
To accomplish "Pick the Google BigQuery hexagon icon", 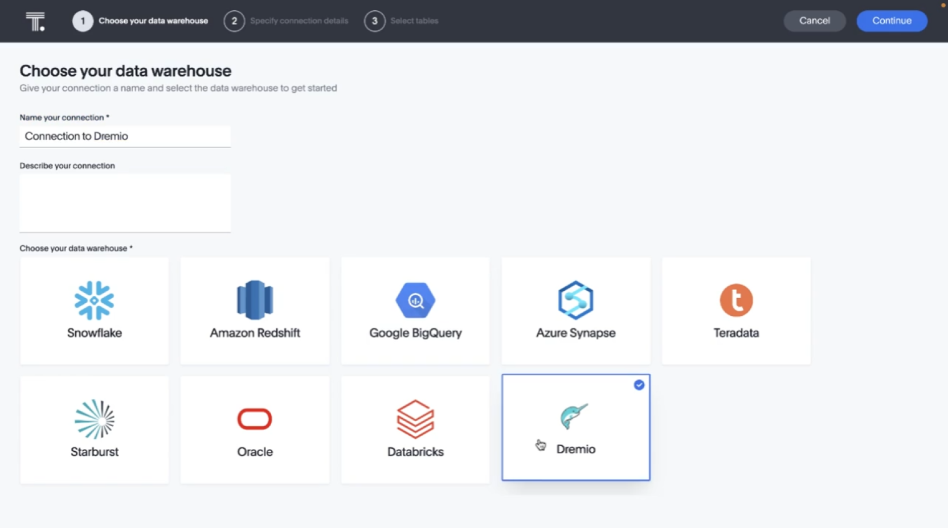I will pyautogui.click(x=415, y=300).
